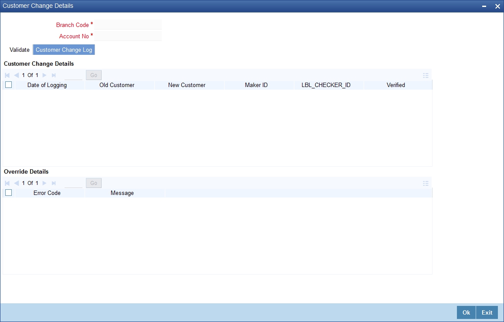
Task: Go to previous page in Customer Change Details
Action: [x=17, y=75]
